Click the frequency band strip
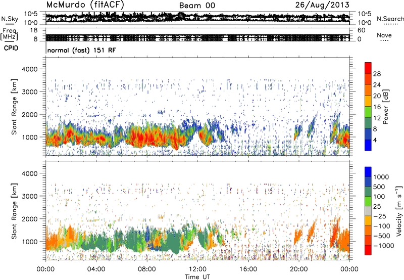The image size is (404, 280). click(197, 37)
